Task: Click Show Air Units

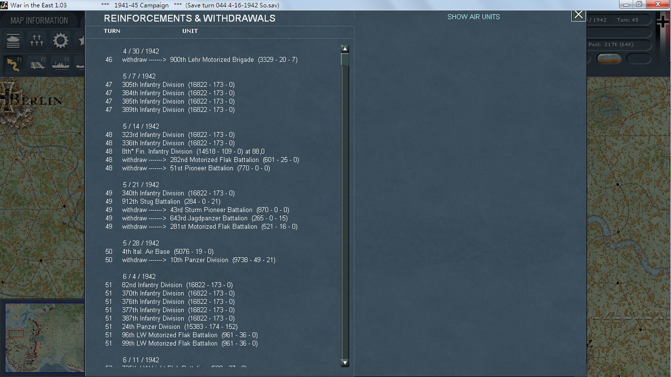Action: 474,17
